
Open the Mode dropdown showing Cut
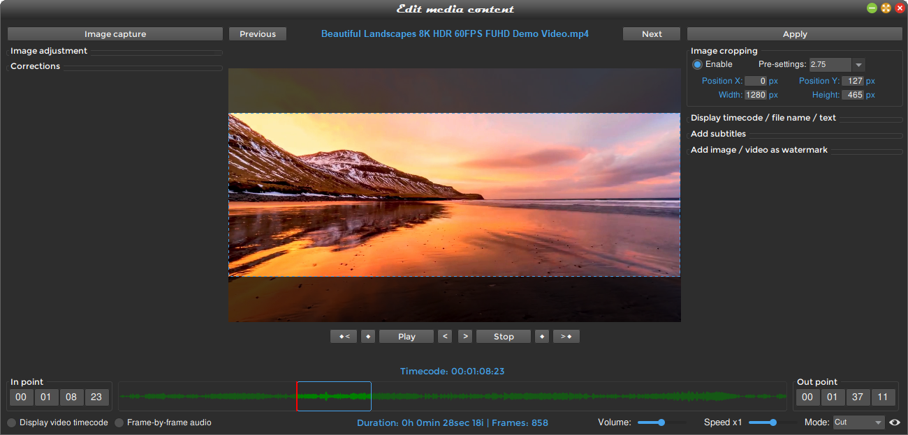tap(858, 422)
